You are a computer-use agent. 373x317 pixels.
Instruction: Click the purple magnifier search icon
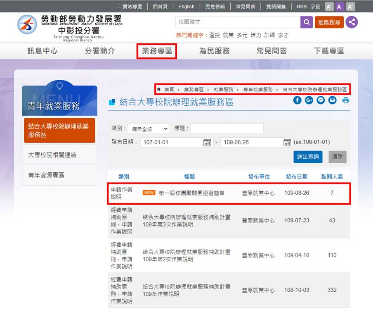pyautogui.click(x=306, y=22)
